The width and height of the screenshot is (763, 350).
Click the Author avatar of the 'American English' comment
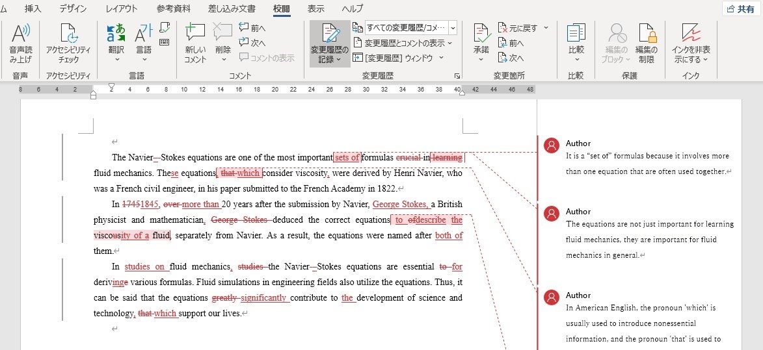click(552, 297)
